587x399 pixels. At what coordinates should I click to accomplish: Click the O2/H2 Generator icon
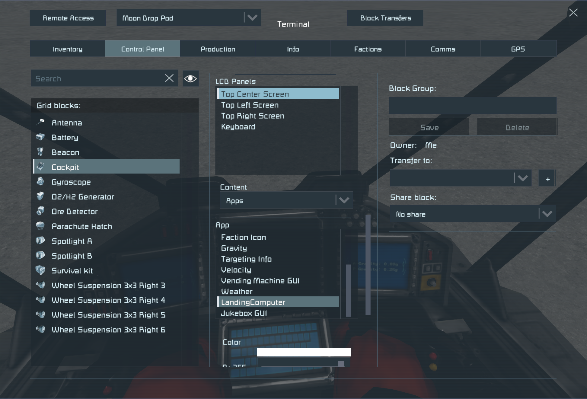pyautogui.click(x=40, y=196)
